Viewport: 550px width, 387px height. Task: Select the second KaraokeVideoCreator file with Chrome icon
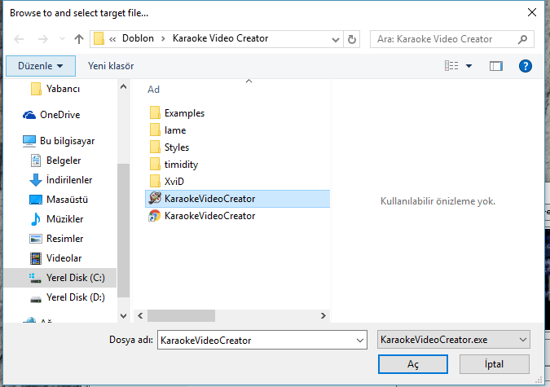pyautogui.click(x=209, y=216)
